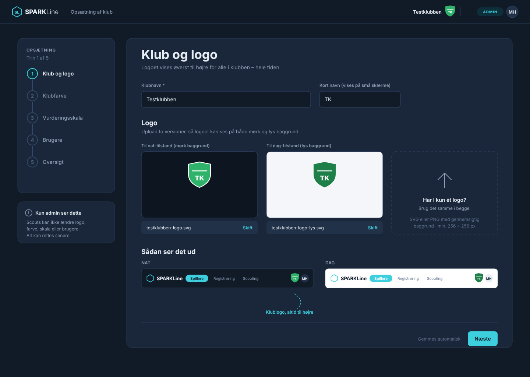This screenshot has width=530, height=377.
Task: Click the hexagon logo in the DAG preview
Action: pyautogui.click(x=334, y=278)
